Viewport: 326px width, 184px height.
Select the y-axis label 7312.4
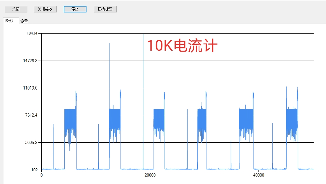tap(31, 115)
